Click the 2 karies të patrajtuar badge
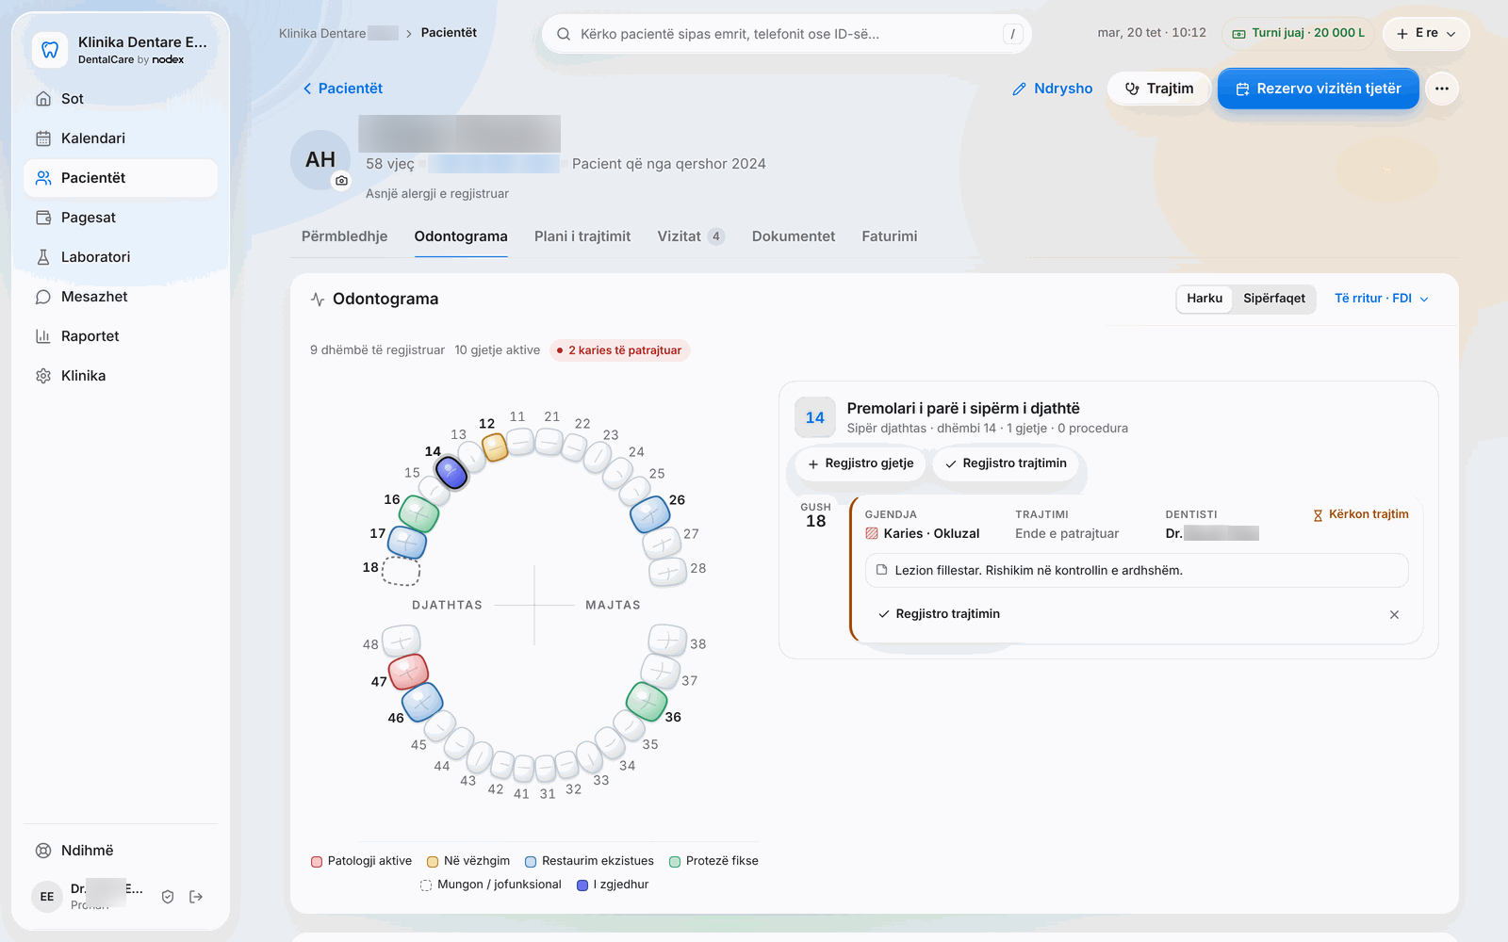The image size is (1508, 942). (620, 350)
